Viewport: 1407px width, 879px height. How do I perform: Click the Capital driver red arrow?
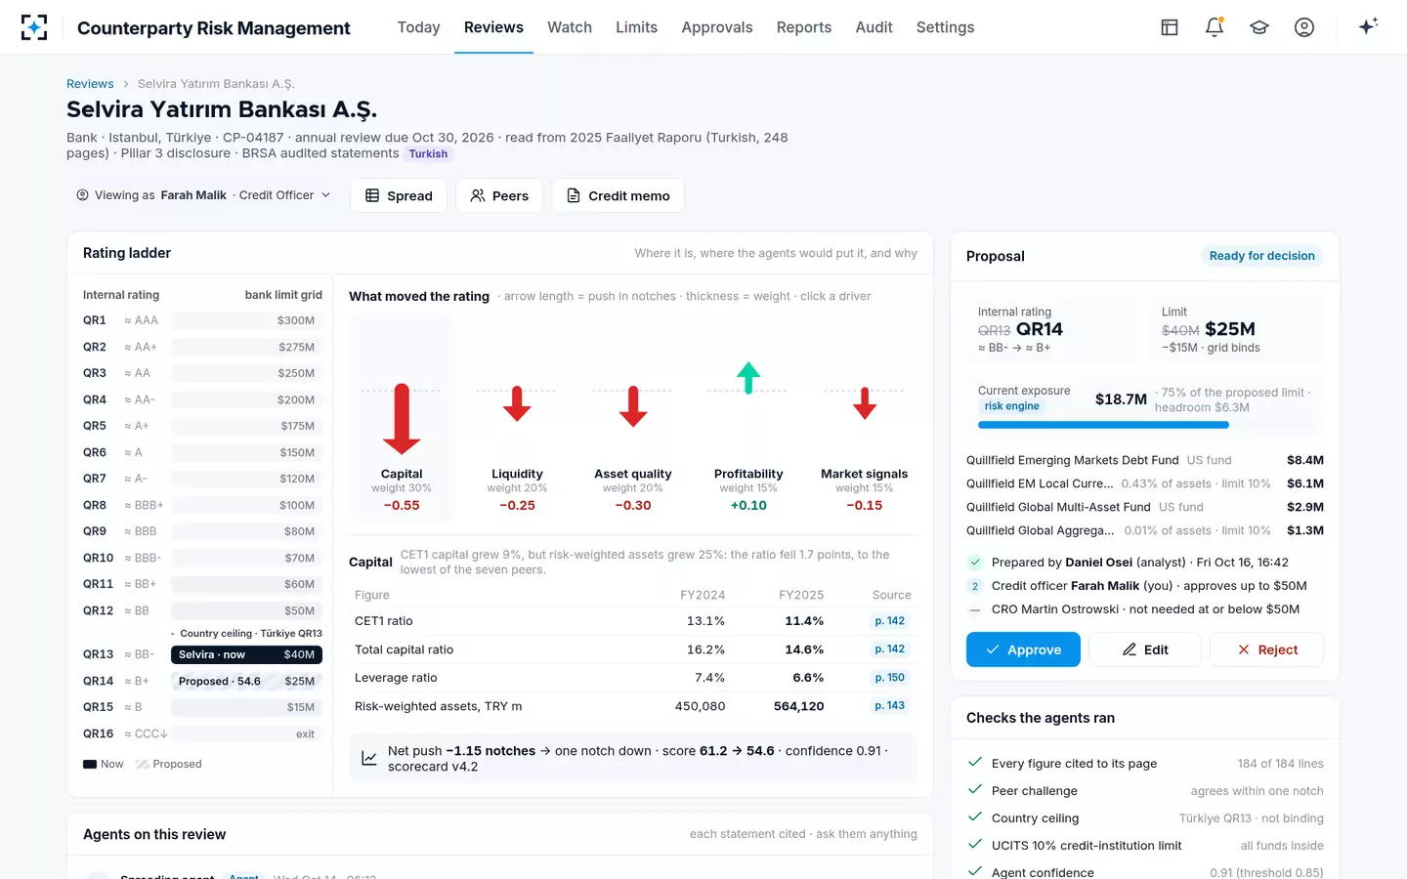[x=402, y=419]
